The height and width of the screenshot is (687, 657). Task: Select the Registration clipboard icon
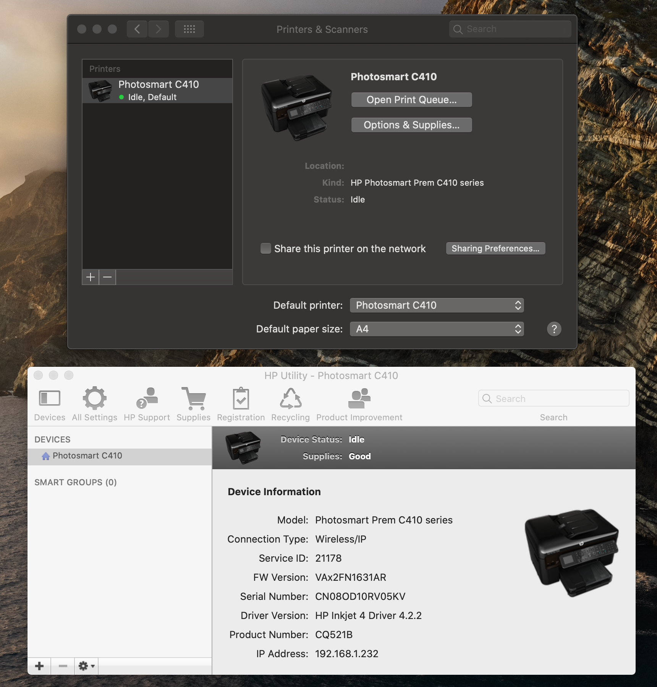[241, 399]
